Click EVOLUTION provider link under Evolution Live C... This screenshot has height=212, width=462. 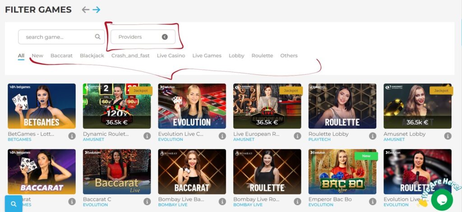(170, 140)
